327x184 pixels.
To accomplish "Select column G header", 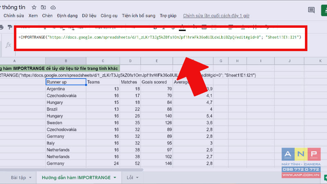I will pyautogui.click(x=221, y=61).
